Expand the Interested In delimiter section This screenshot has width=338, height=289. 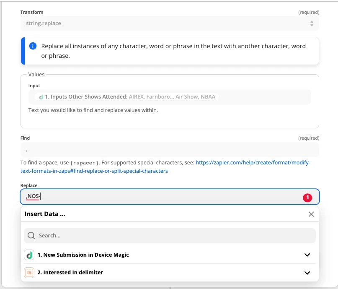(307, 273)
